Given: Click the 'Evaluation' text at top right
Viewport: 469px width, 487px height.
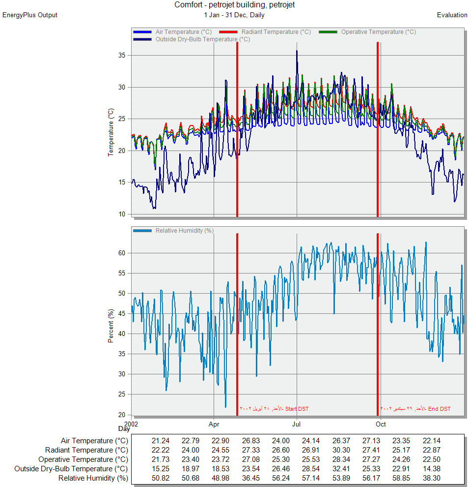Looking at the screenshot, I should point(452,15).
